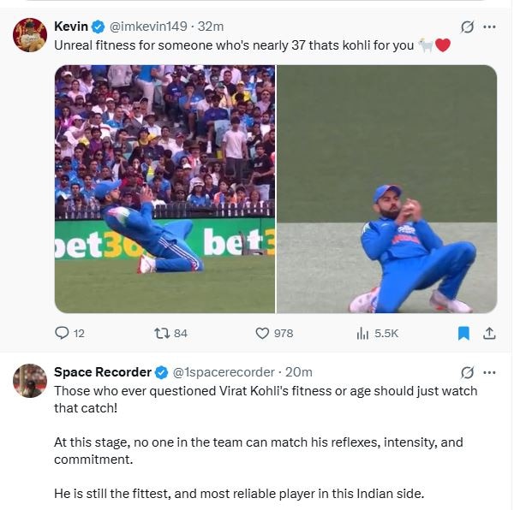The height and width of the screenshot is (510, 532).
Task: Expand more options on Kevin's tweet
Action: click(x=489, y=27)
